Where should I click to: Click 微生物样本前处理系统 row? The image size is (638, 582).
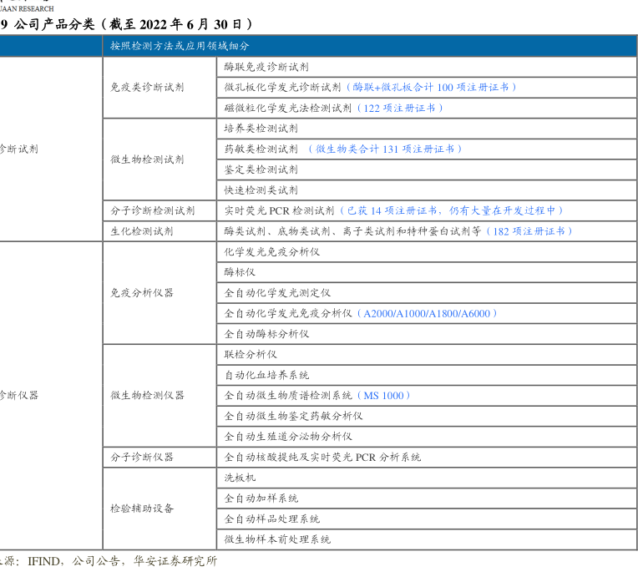pyautogui.click(x=427, y=539)
